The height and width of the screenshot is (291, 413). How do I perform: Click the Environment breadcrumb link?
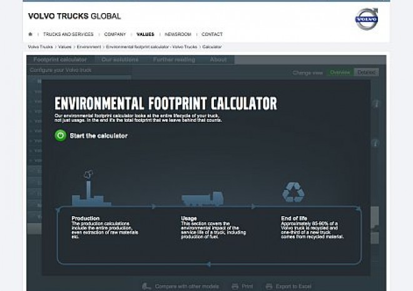89,47
